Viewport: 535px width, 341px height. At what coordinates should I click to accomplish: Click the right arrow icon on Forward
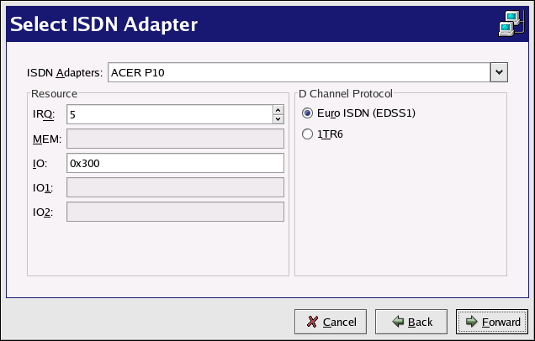pyautogui.click(x=471, y=322)
